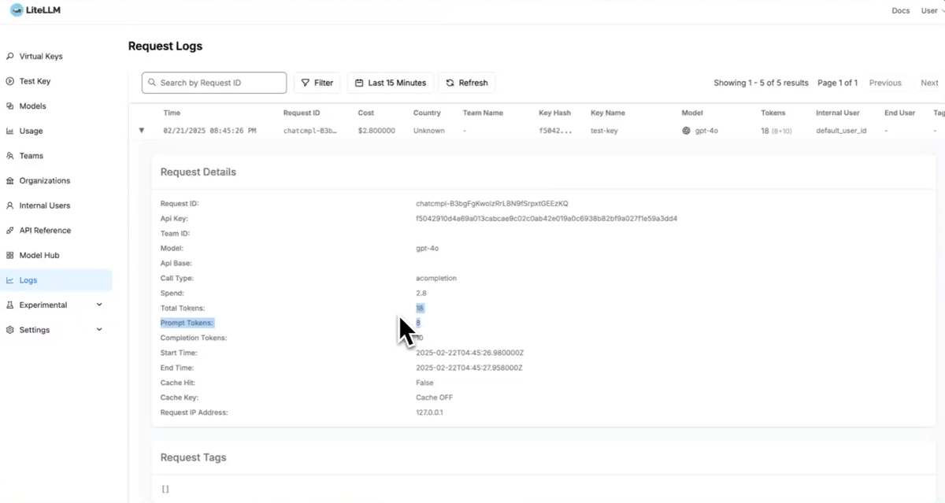This screenshot has height=503, width=945.
Task: Open the User menu in header
Action: coord(932,11)
